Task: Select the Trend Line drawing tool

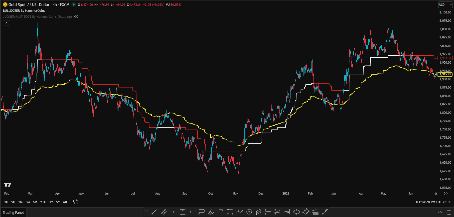Action: point(154,212)
